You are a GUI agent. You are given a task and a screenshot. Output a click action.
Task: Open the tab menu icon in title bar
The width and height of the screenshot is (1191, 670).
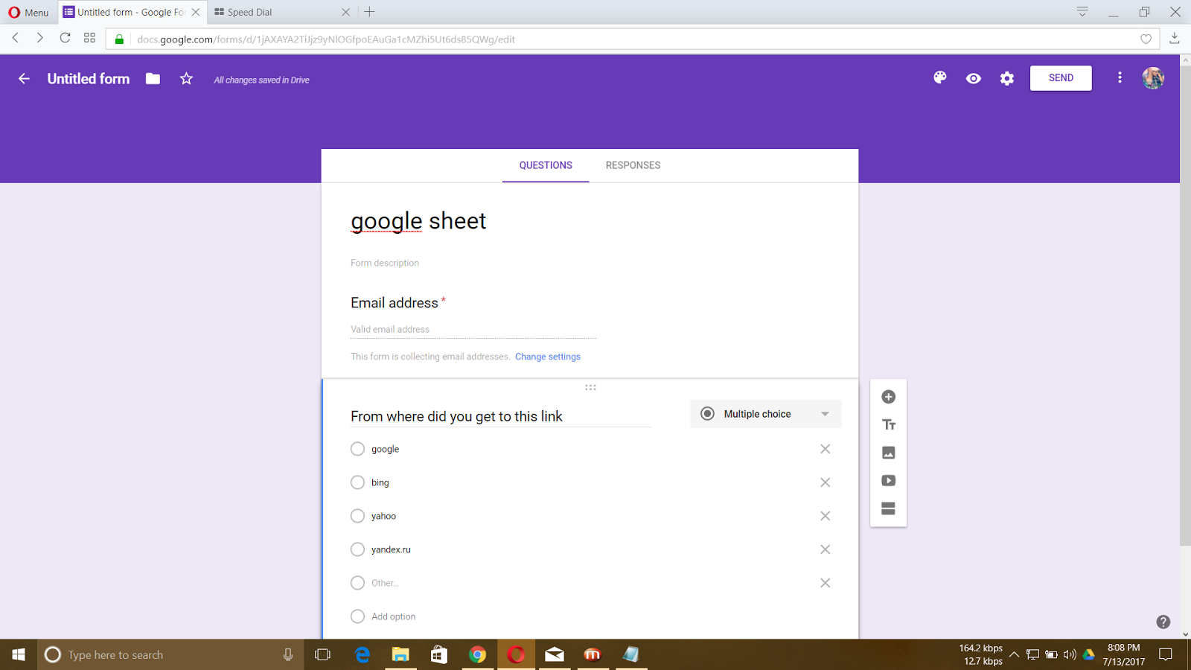pos(1082,12)
